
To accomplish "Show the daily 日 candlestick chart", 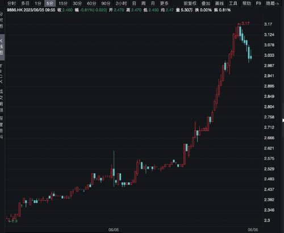I will (134, 3).
